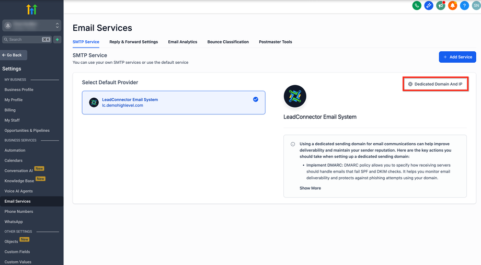Click the info icon in the DMARC notice

tap(293, 144)
